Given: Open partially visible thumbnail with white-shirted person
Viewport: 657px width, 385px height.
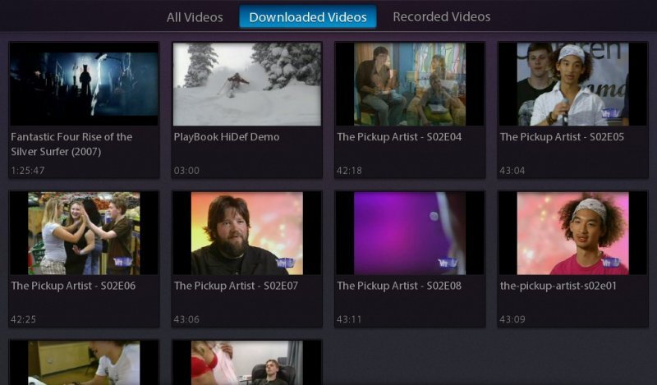Looking at the screenshot, I should pos(84,363).
